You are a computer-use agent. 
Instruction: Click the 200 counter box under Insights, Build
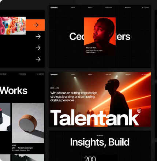point(100,157)
